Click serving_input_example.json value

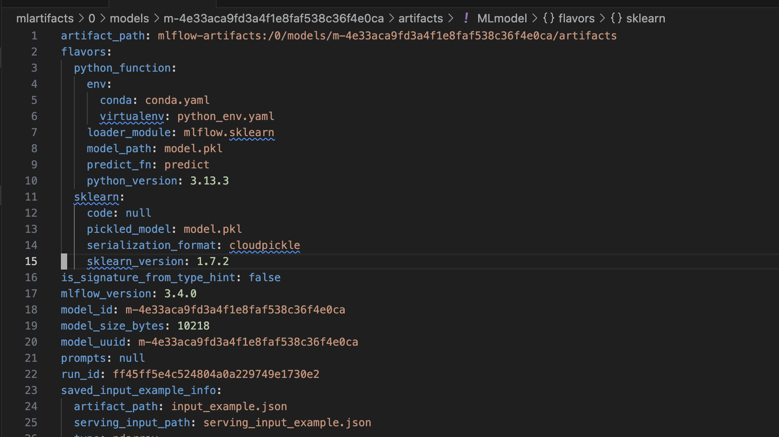coord(287,423)
